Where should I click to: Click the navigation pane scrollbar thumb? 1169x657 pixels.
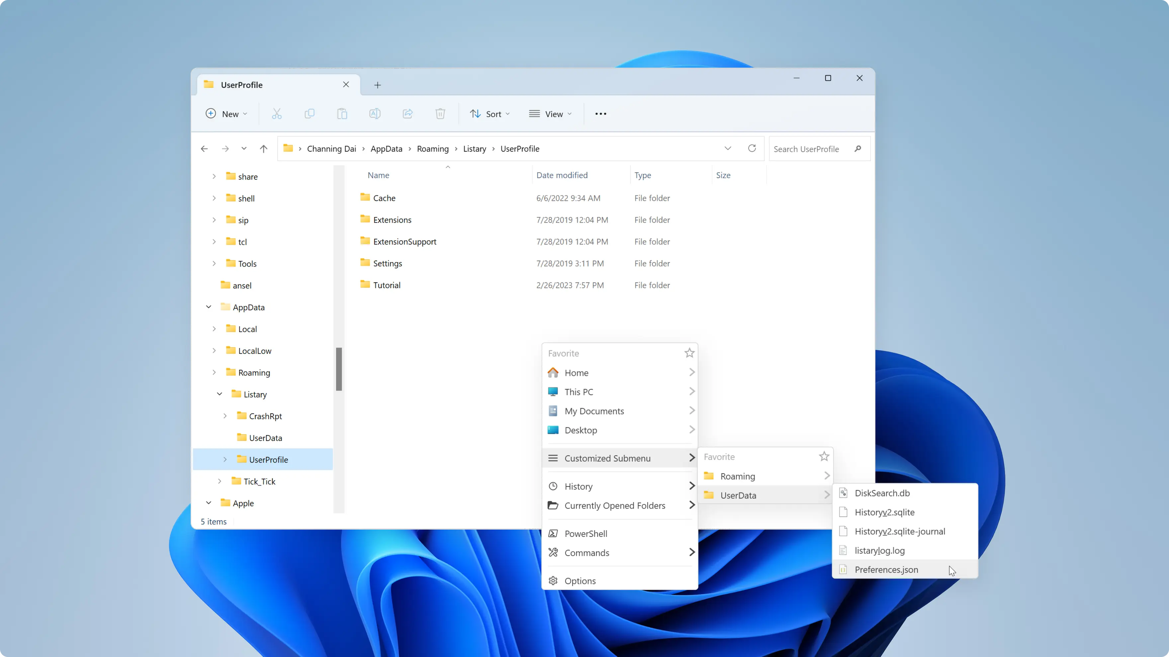[x=338, y=369]
